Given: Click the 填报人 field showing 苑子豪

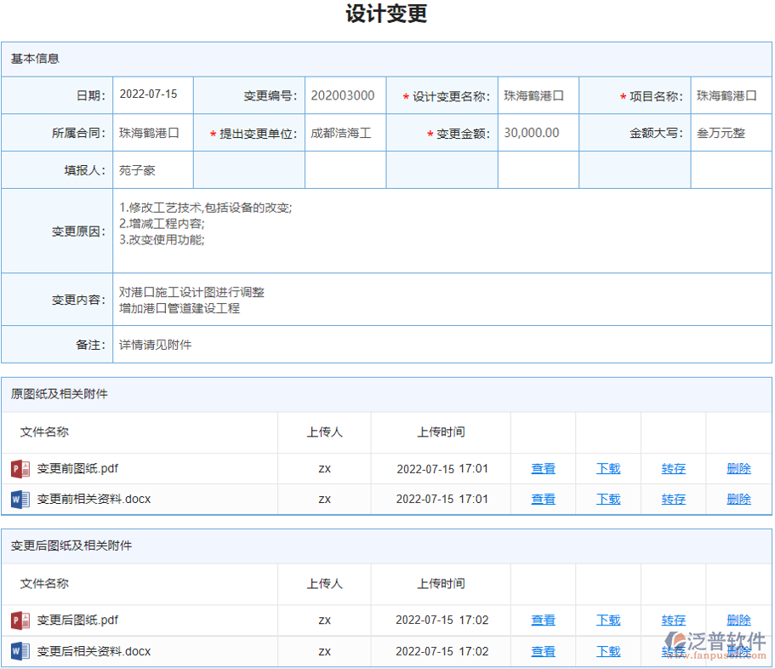Looking at the screenshot, I should [153, 169].
